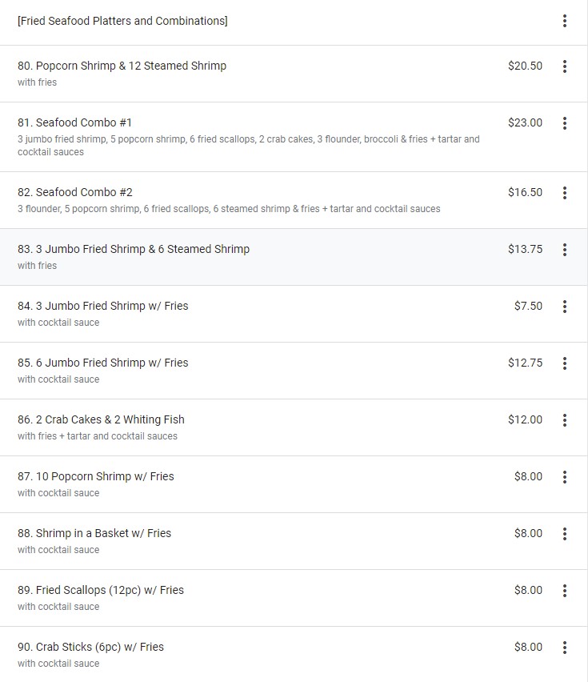This screenshot has height=682, width=588.
Task: Click more options for Crab Sticks (6pc)
Action: pos(565,648)
